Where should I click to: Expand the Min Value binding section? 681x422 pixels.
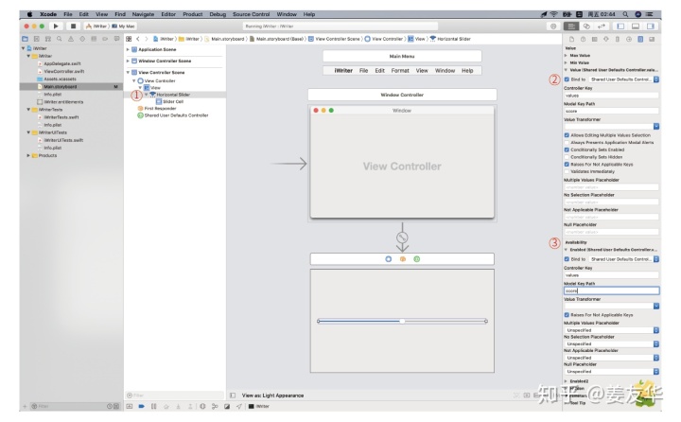tap(566, 62)
